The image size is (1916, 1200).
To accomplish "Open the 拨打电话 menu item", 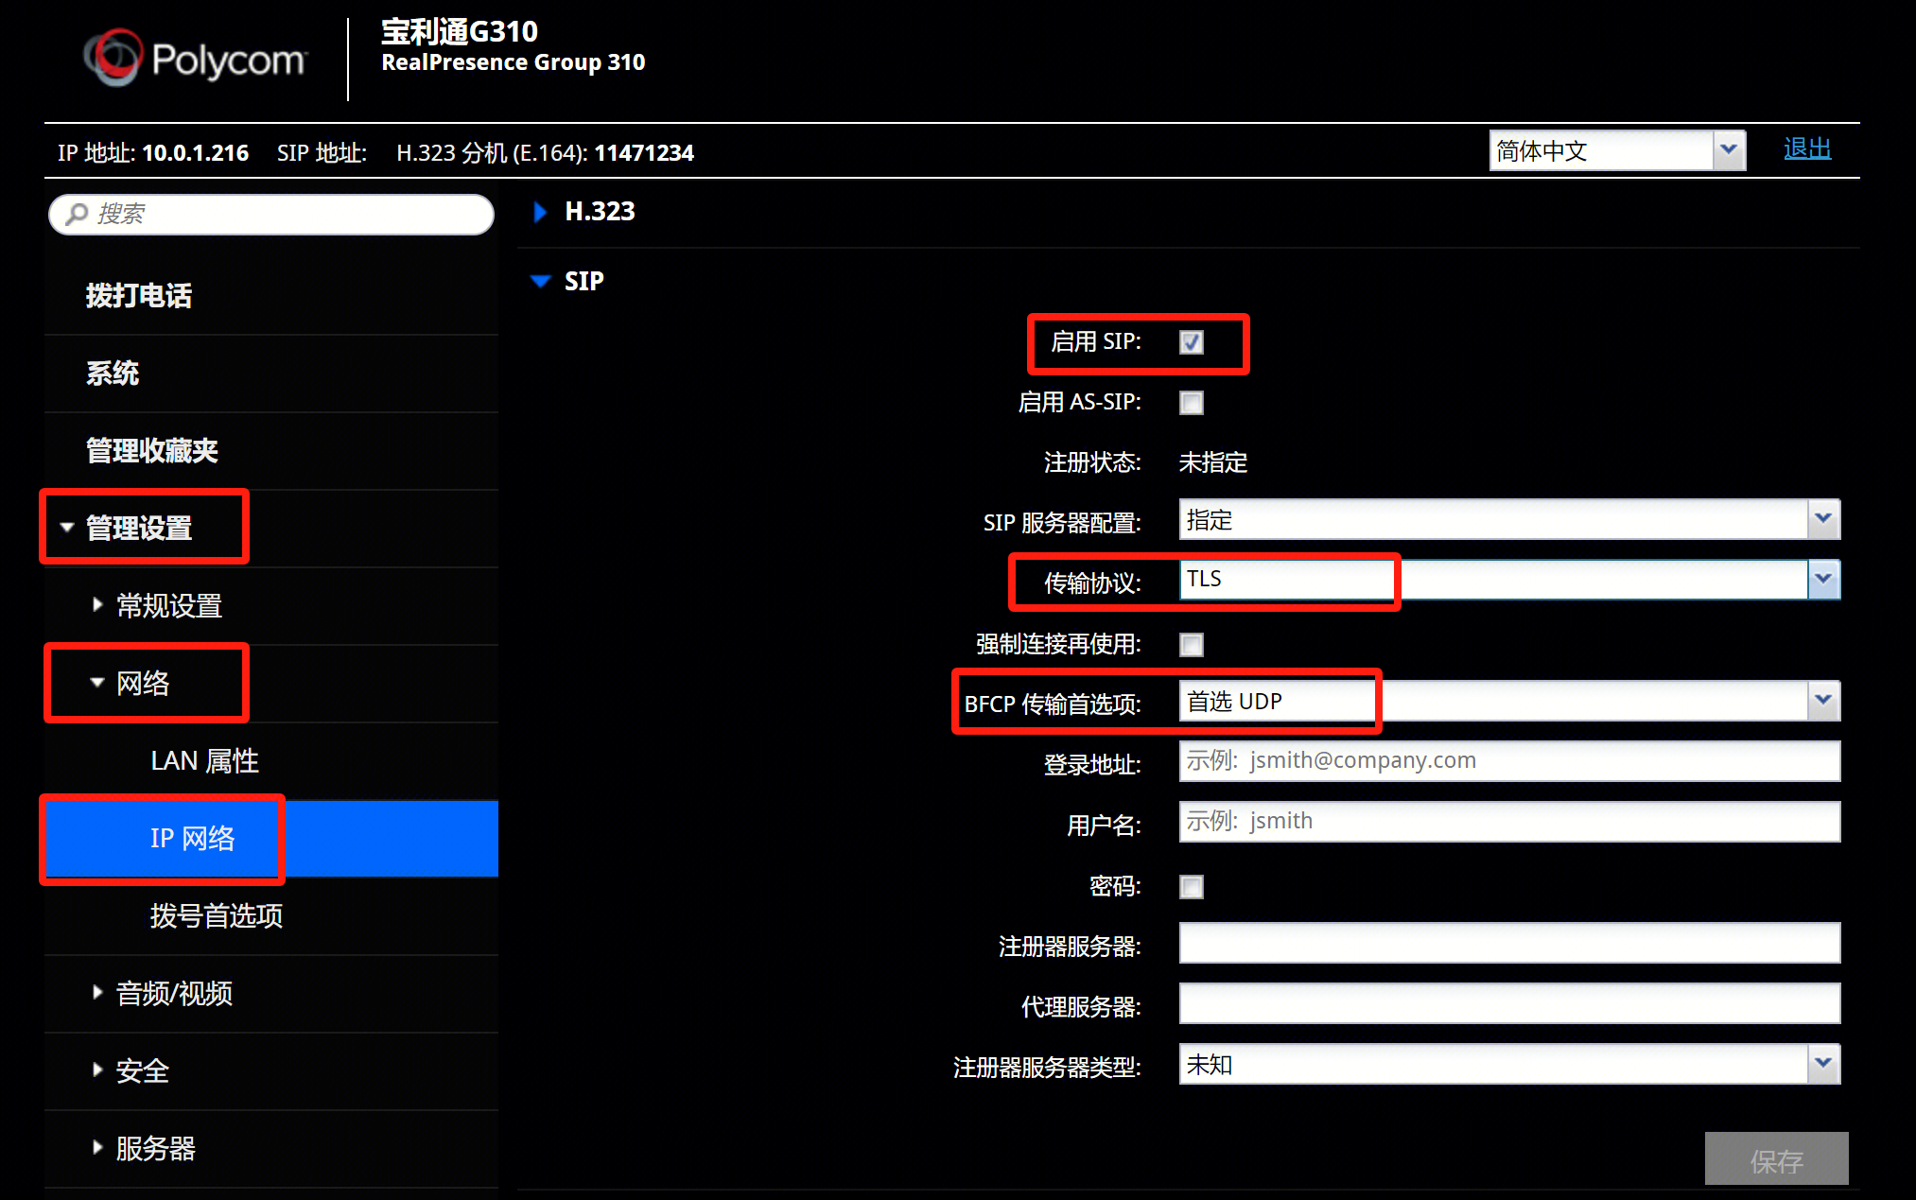I will pyautogui.click(x=139, y=296).
